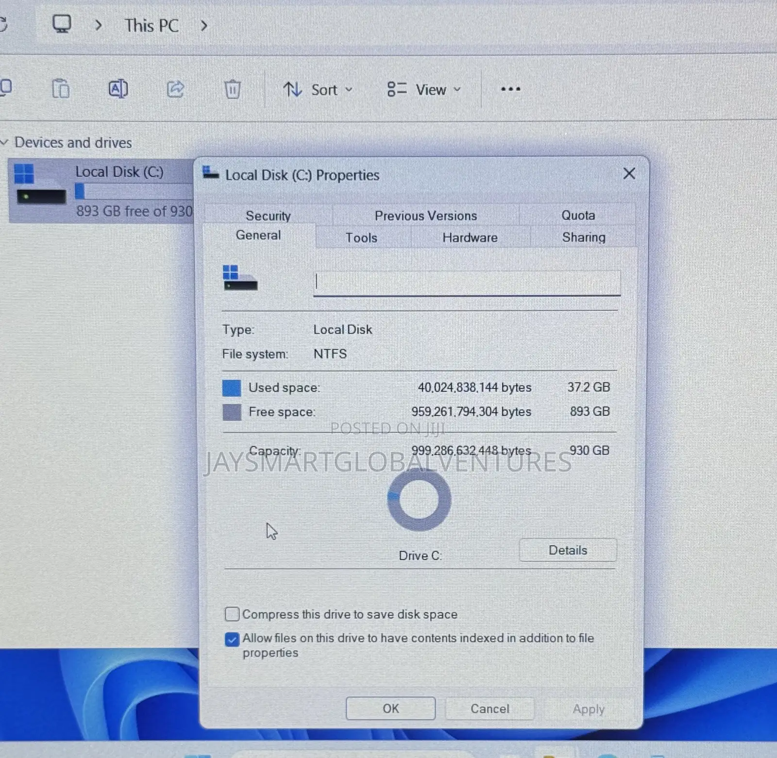The image size is (777, 758).
Task: Click the Details button
Action: point(568,550)
